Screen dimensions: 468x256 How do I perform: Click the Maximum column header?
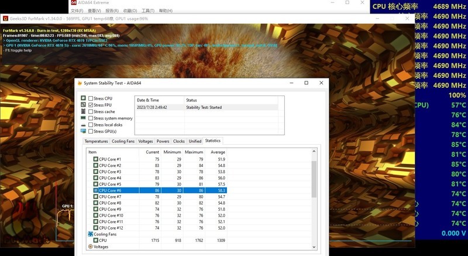pos(194,152)
